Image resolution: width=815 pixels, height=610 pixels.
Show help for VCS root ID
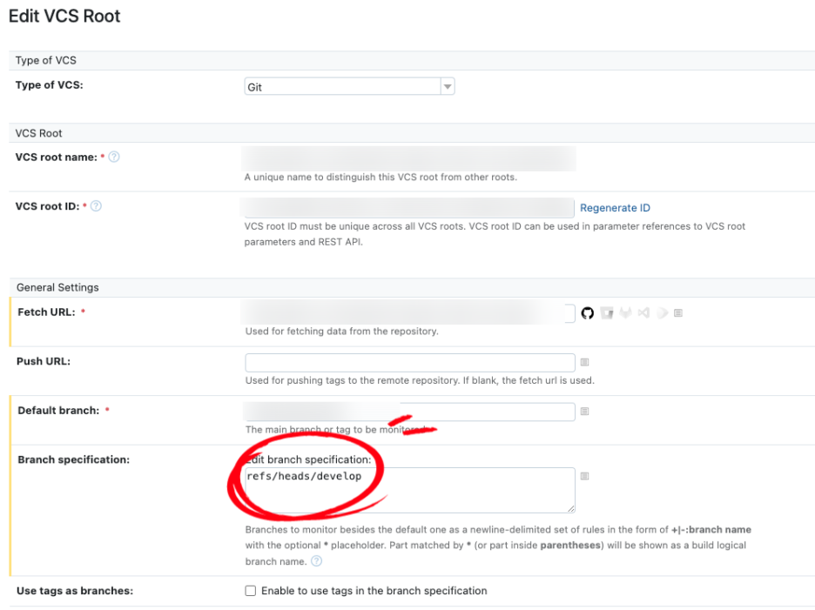pyautogui.click(x=96, y=206)
